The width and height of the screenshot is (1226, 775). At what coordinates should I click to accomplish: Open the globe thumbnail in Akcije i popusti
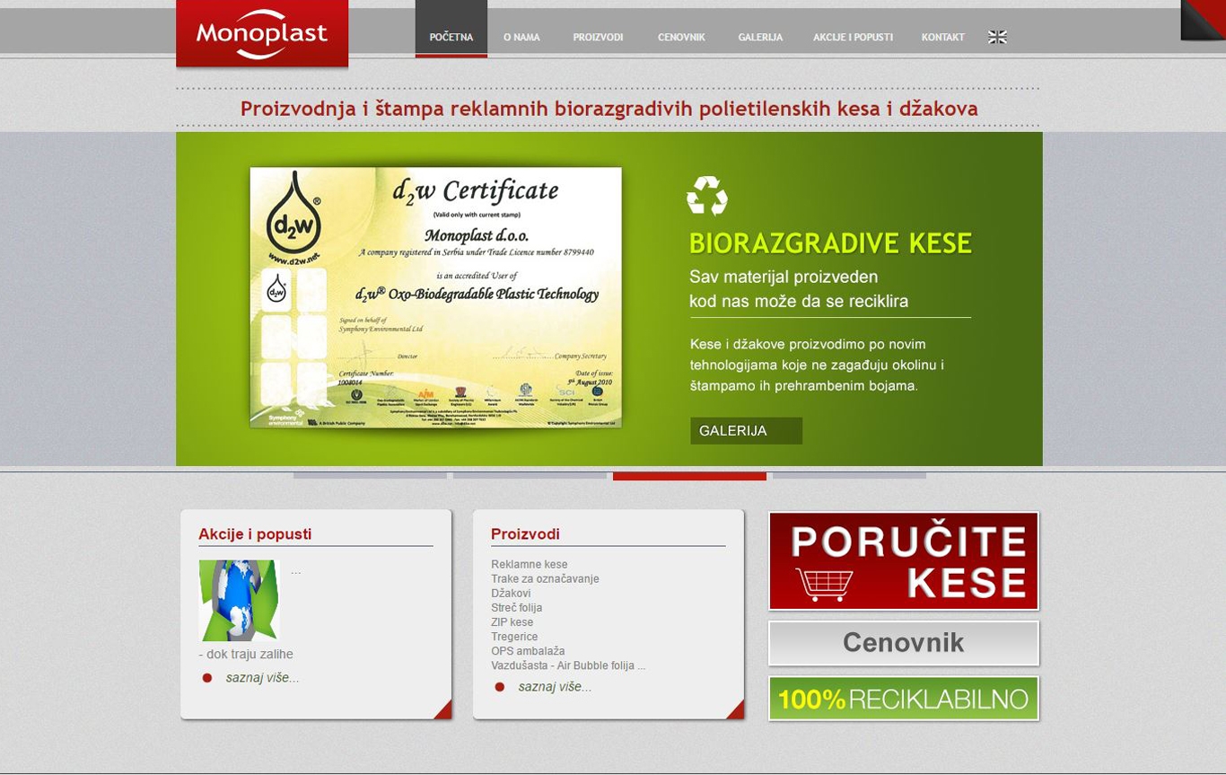(x=239, y=601)
